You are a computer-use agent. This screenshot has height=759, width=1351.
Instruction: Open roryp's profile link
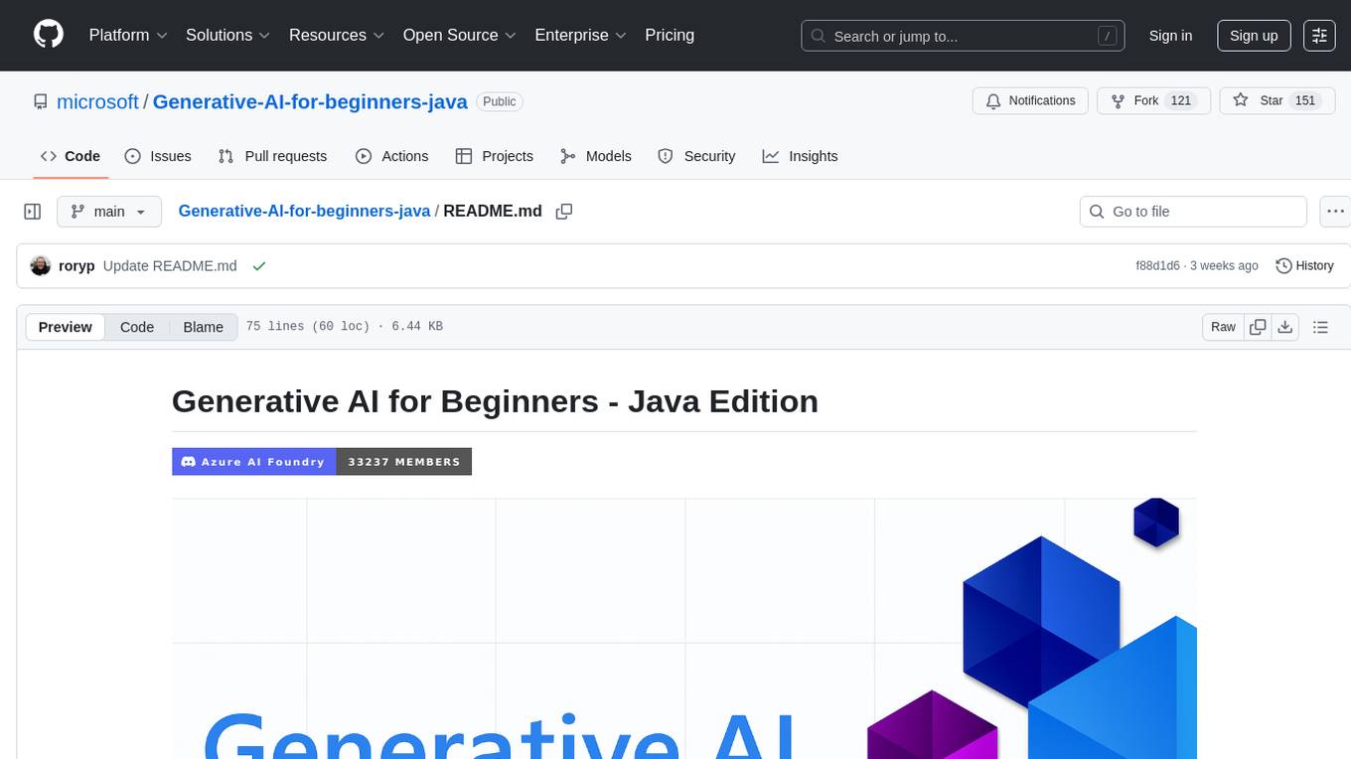pos(78,266)
